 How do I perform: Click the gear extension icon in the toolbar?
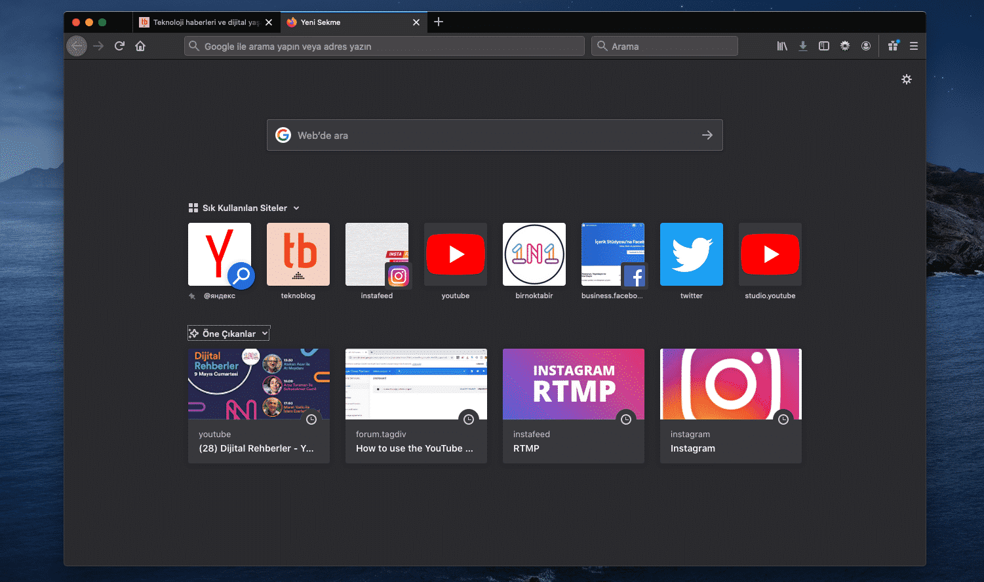pos(845,46)
